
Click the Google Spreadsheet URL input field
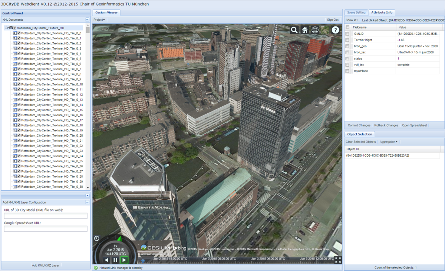tap(46, 229)
